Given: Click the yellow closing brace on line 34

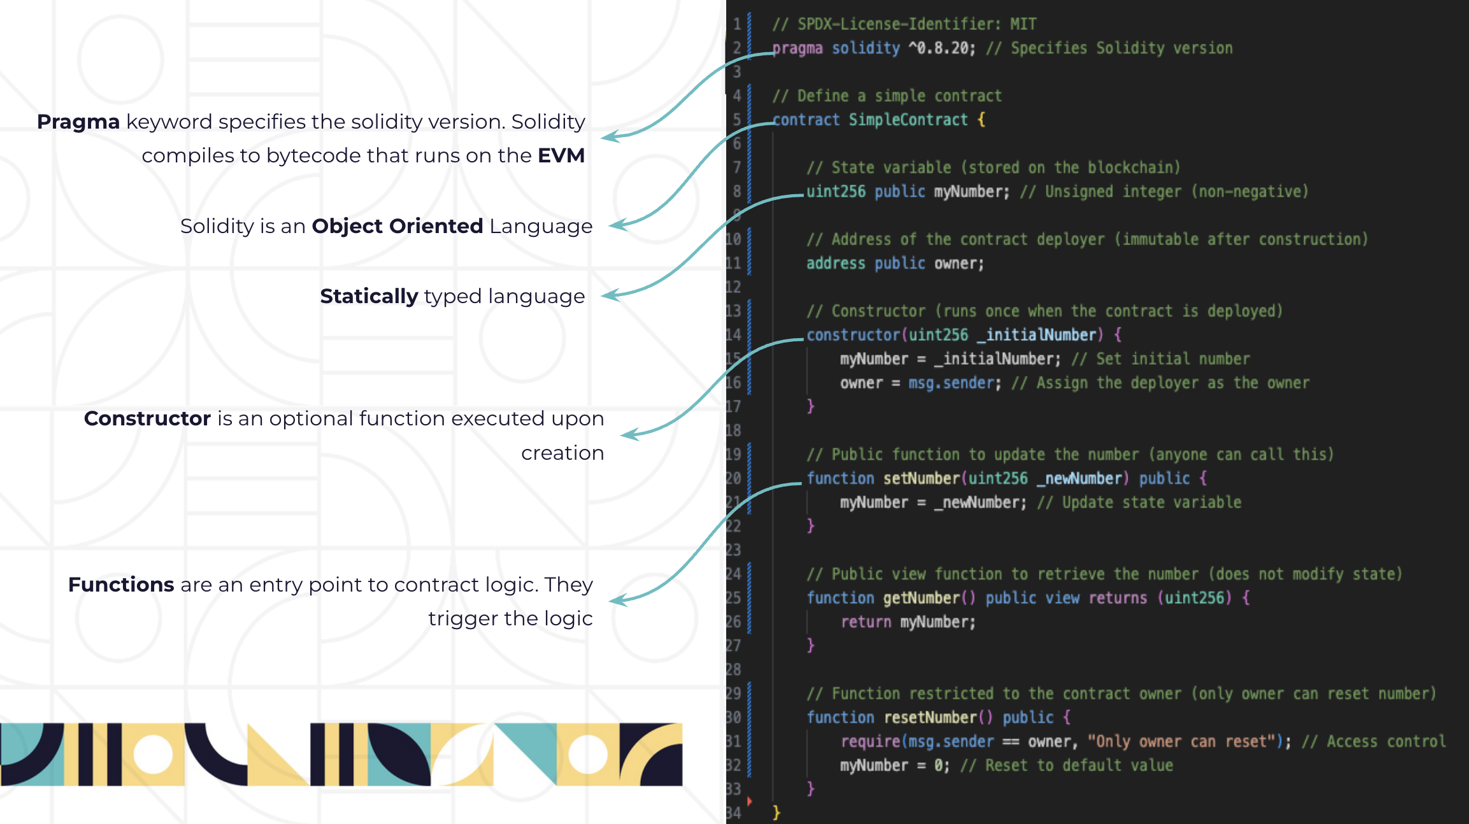Looking at the screenshot, I should 776,813.
